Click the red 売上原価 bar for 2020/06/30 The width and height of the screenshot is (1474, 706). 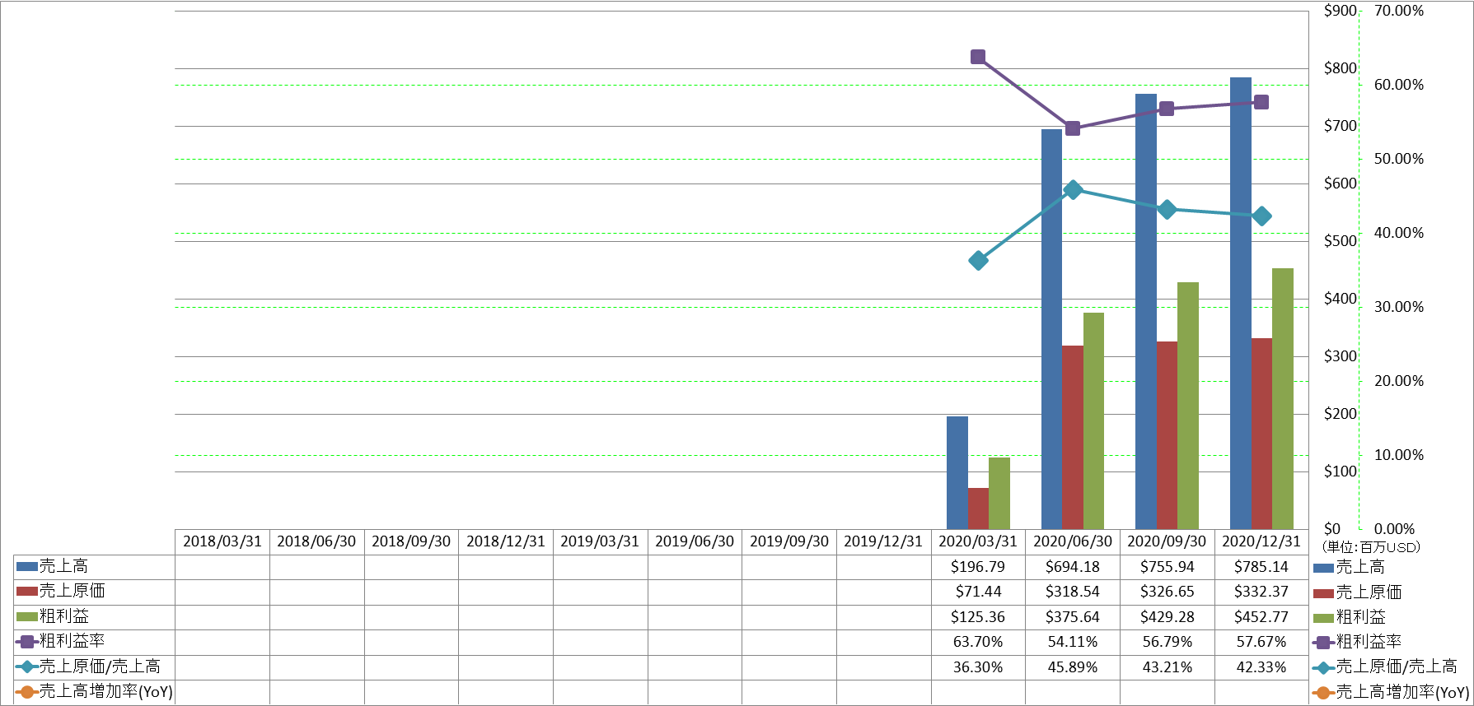[x=1073, y=437]
